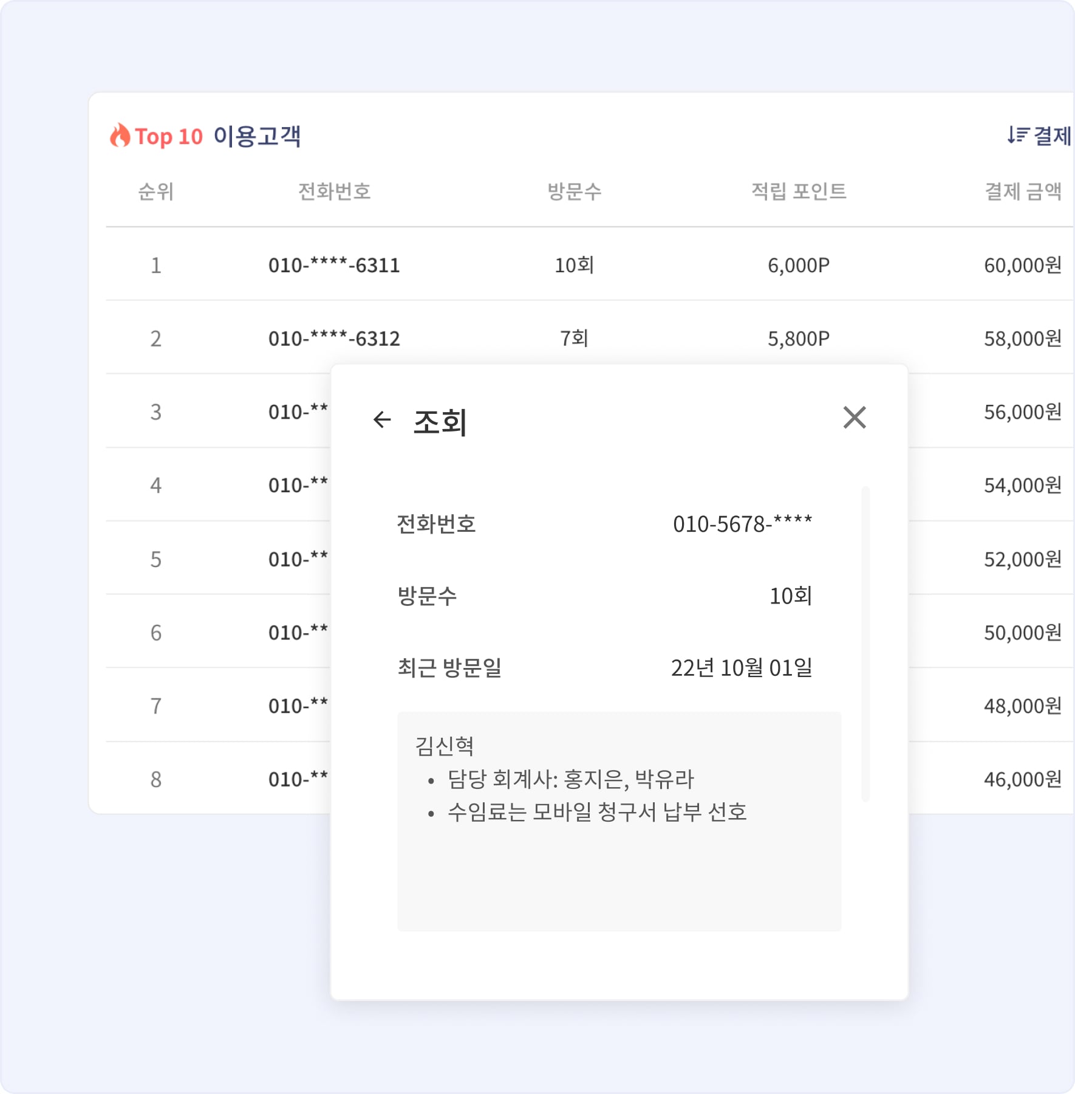Click the 52,000원 payment cell
The height and width of the screenshot is (1094, 1075).
[1023, 559]
